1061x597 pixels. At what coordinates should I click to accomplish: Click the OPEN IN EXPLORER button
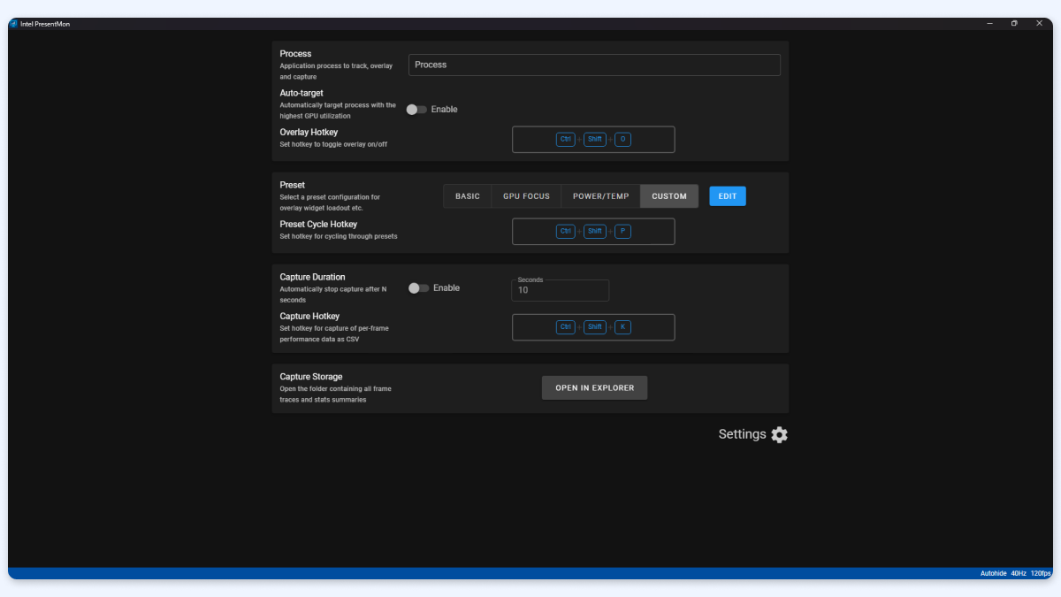point(594,388)
